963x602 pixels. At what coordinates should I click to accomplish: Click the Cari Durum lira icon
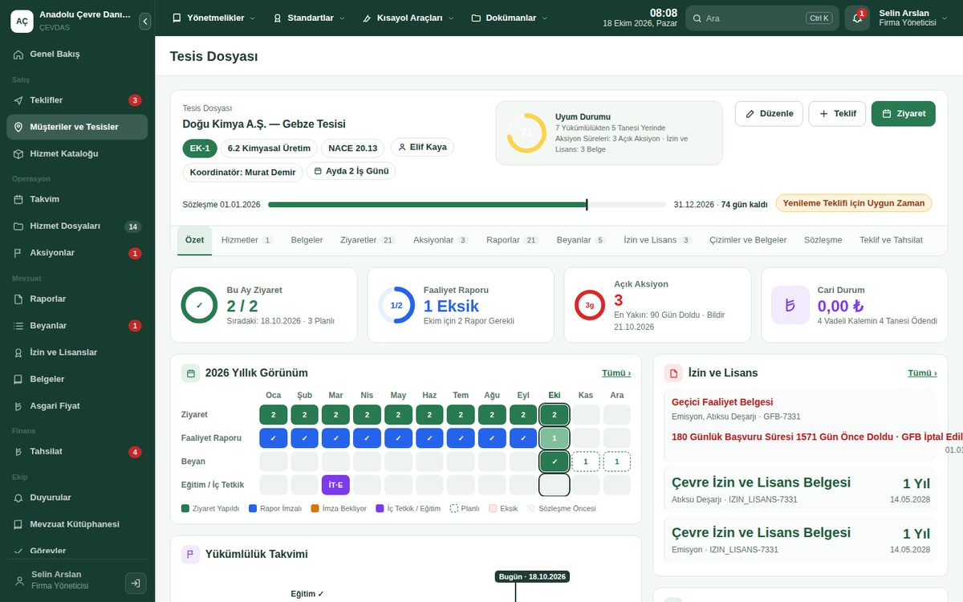790,305
